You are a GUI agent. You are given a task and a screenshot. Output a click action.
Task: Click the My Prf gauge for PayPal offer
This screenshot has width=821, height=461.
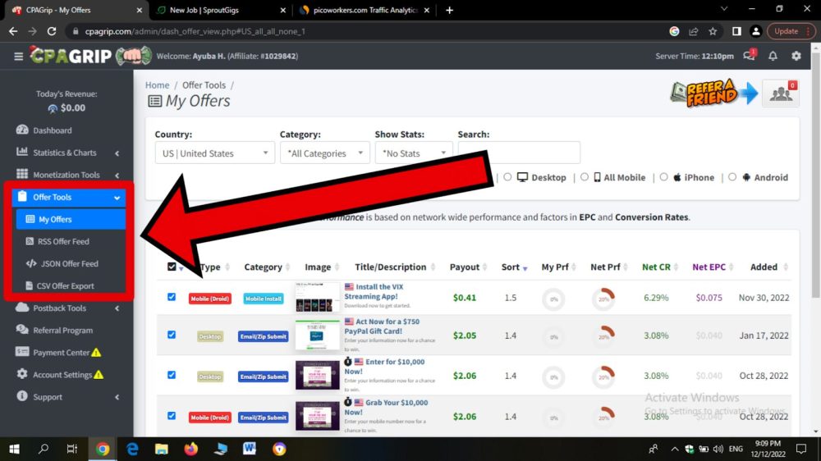coord(553,336)
